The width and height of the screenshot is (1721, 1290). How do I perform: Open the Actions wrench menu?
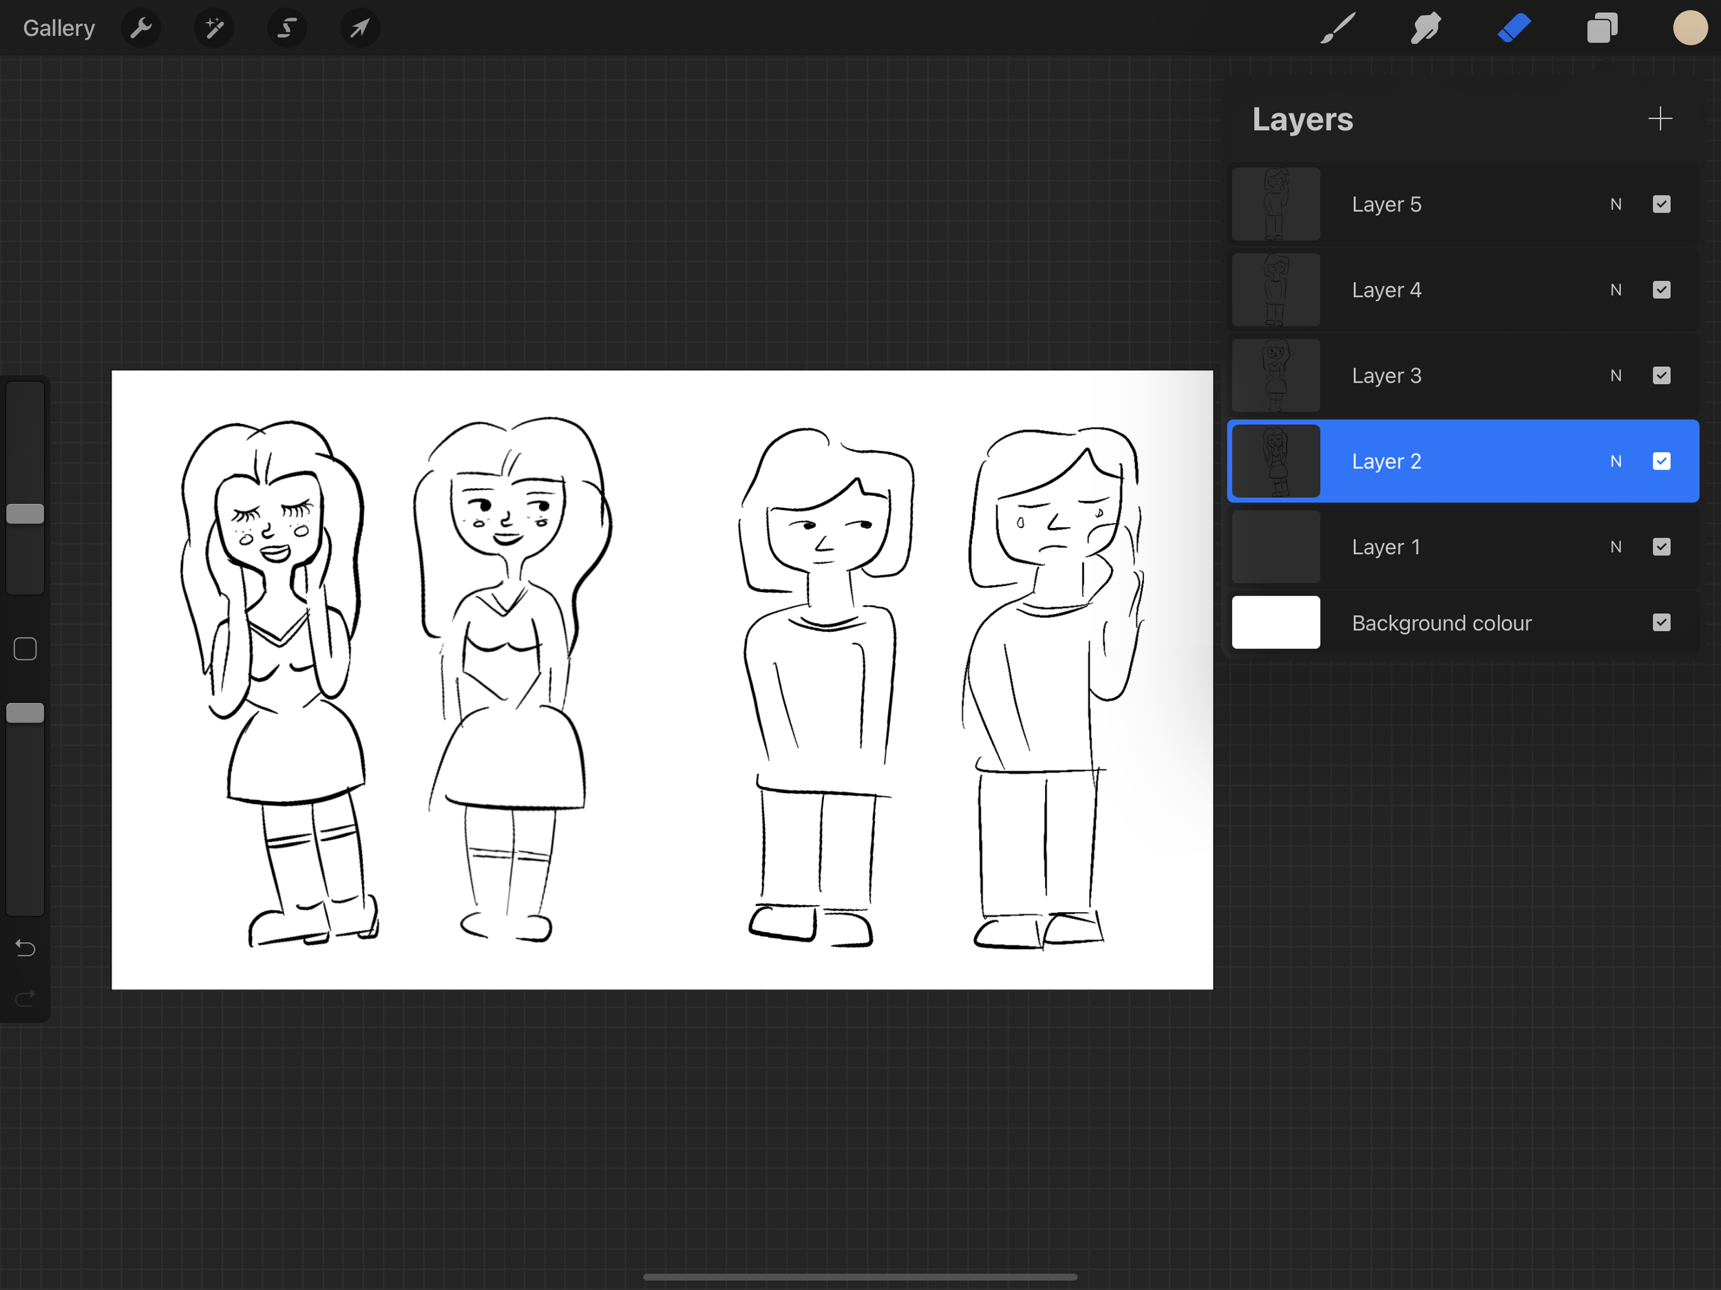(x=141, y=29)
